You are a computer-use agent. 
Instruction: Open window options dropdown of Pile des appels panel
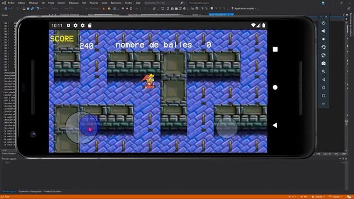pyautogui.click(x=340, y=159)
